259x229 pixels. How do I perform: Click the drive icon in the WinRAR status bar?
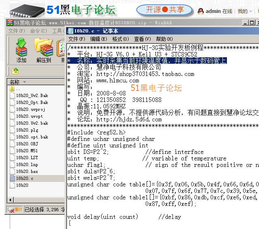coord(11,210)
